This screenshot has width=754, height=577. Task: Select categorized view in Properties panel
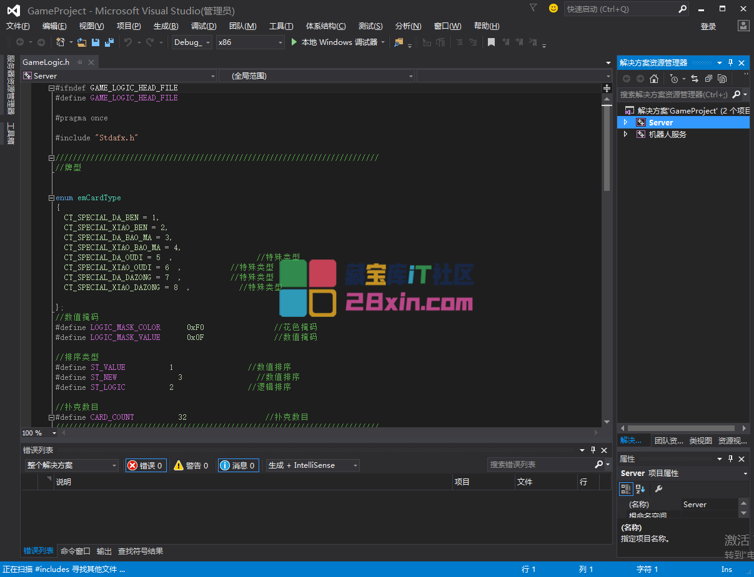[626, 488]
